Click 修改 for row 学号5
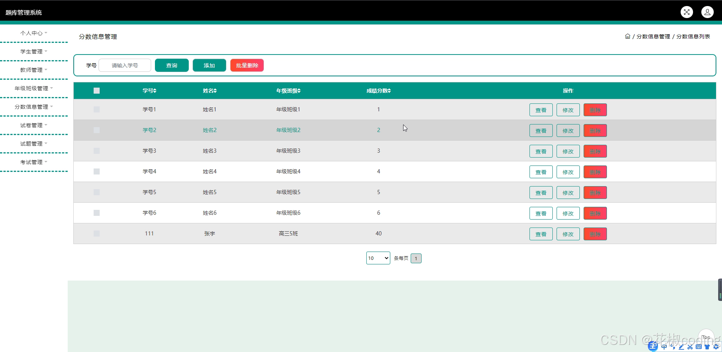 pyautogui.click(x=568, y=193)
